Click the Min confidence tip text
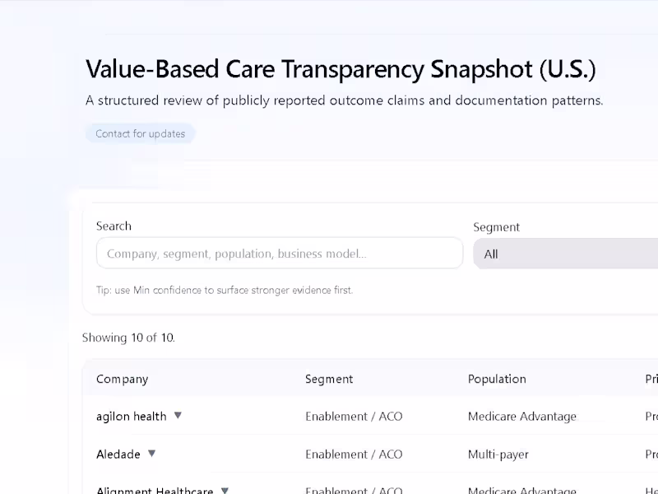The width and height of the screenshot is (658, 494). pyautogui.click(x=225, y=290)
